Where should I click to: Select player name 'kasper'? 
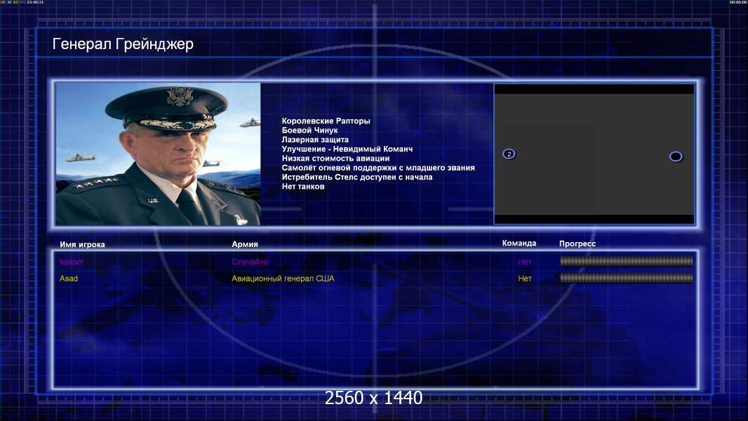(72, 262)
